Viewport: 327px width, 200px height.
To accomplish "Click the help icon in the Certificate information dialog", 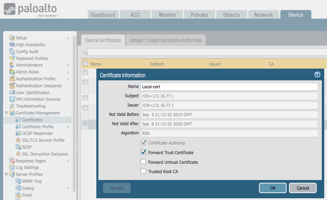I will [317, 74].
